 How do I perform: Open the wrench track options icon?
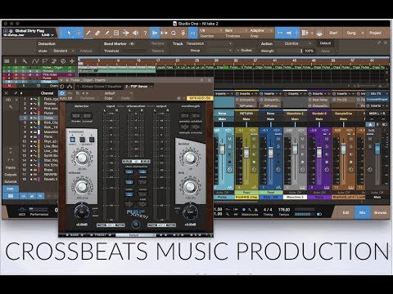25,61
